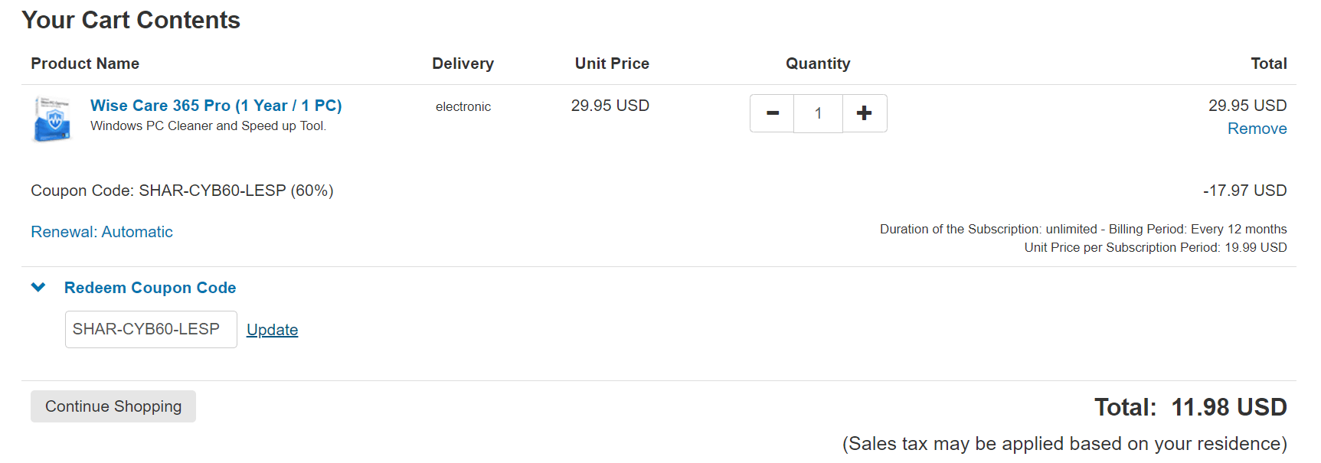
Task: Collapse the Redeem Coupon Code chevron
Action: tap(38, 288)
